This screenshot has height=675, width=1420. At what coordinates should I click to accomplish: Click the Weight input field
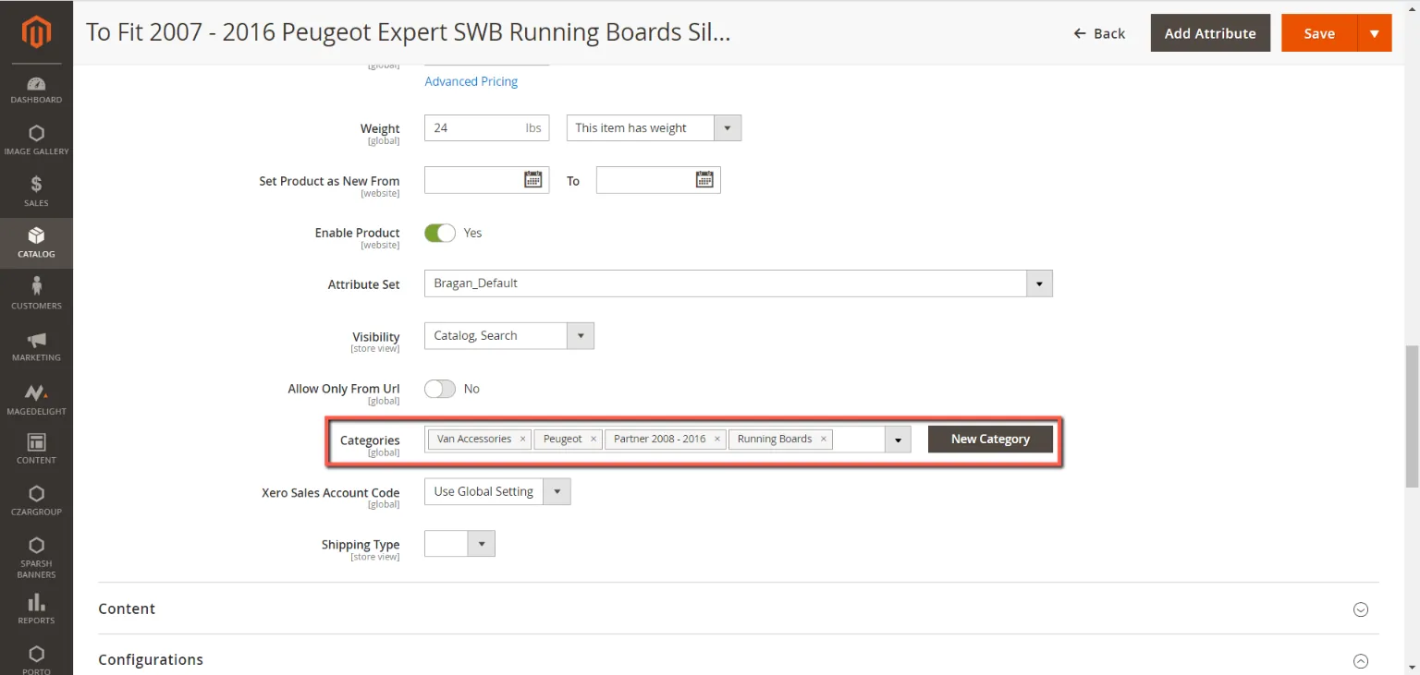click(x=486, y=128)
